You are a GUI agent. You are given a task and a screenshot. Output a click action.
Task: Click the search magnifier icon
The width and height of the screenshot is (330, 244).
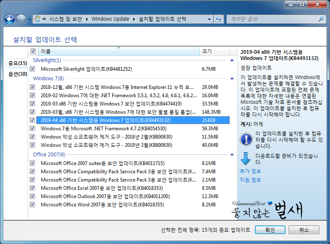(x=321, y=19)
